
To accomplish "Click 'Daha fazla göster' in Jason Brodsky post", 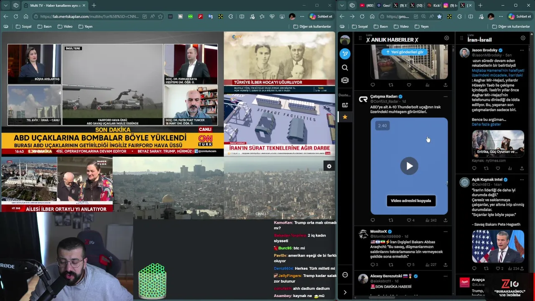I will click(486, 125).
